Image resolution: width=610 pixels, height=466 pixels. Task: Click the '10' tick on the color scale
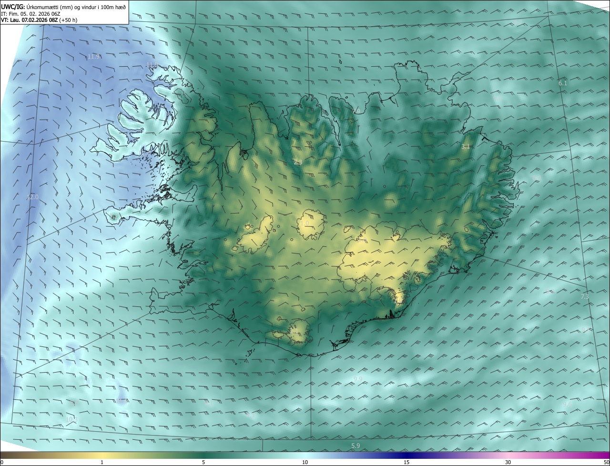[305, 463]
